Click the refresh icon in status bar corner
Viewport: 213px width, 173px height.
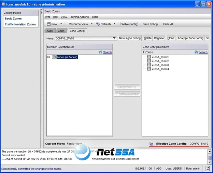pos(208,169)
